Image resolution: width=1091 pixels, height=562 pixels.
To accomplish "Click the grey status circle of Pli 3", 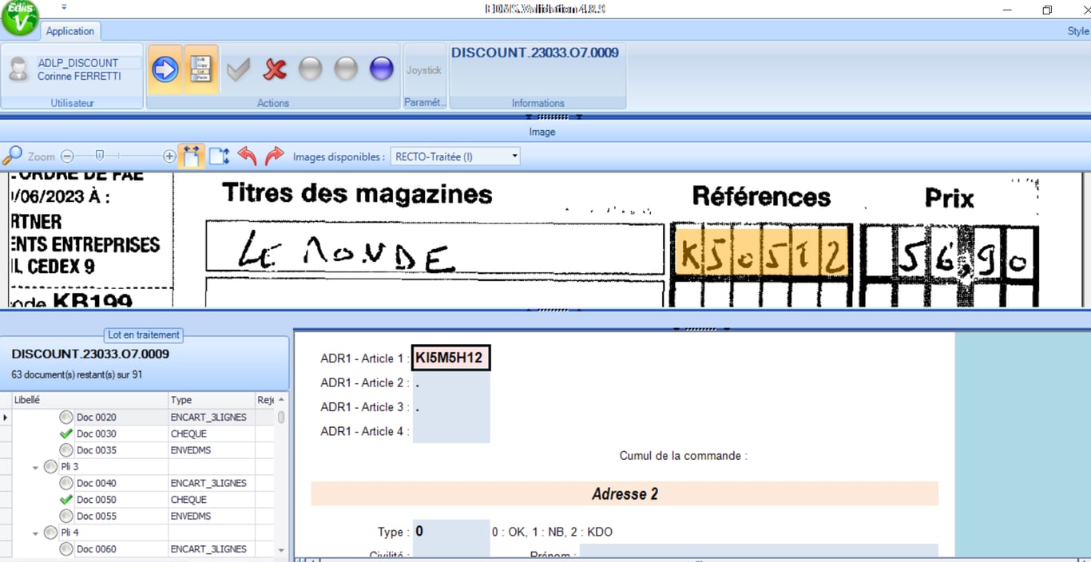I will coord(50,466).
